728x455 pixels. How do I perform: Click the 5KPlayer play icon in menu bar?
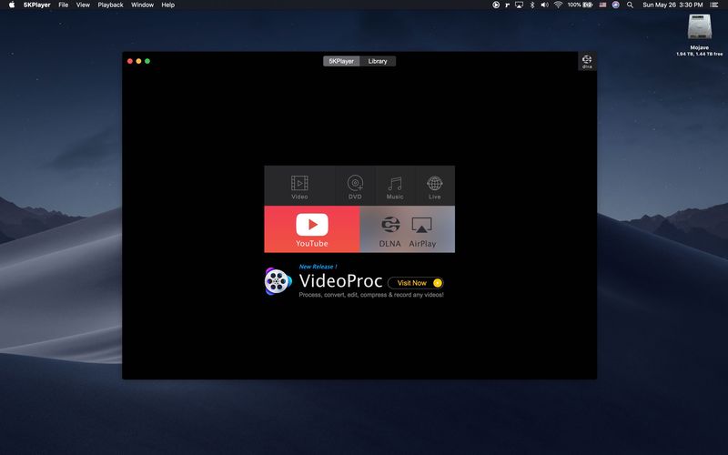[496, 5]
